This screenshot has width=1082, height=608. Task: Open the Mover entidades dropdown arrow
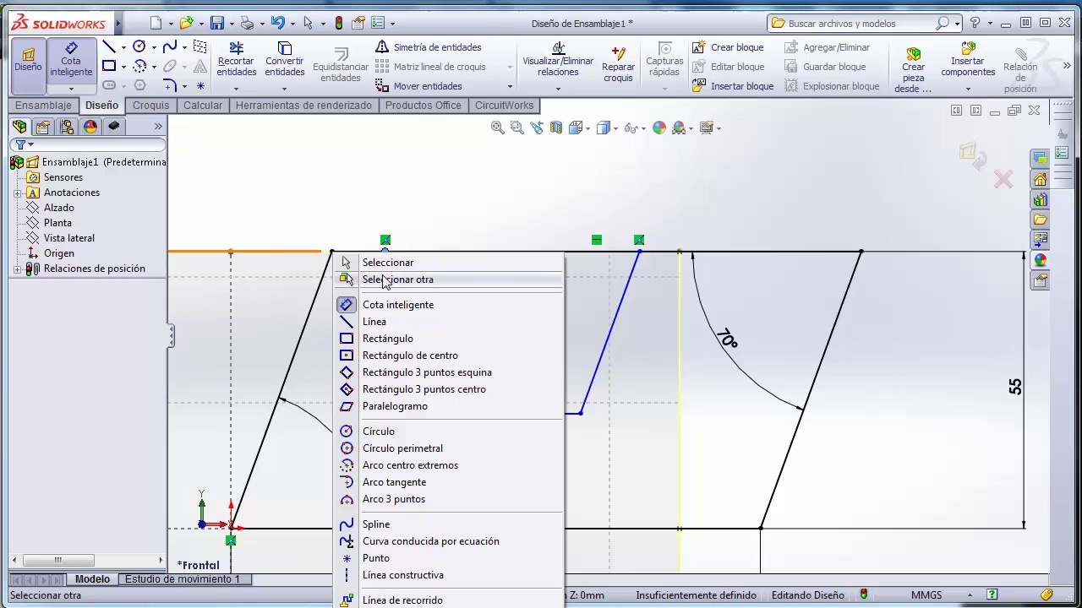coord(510,86)
